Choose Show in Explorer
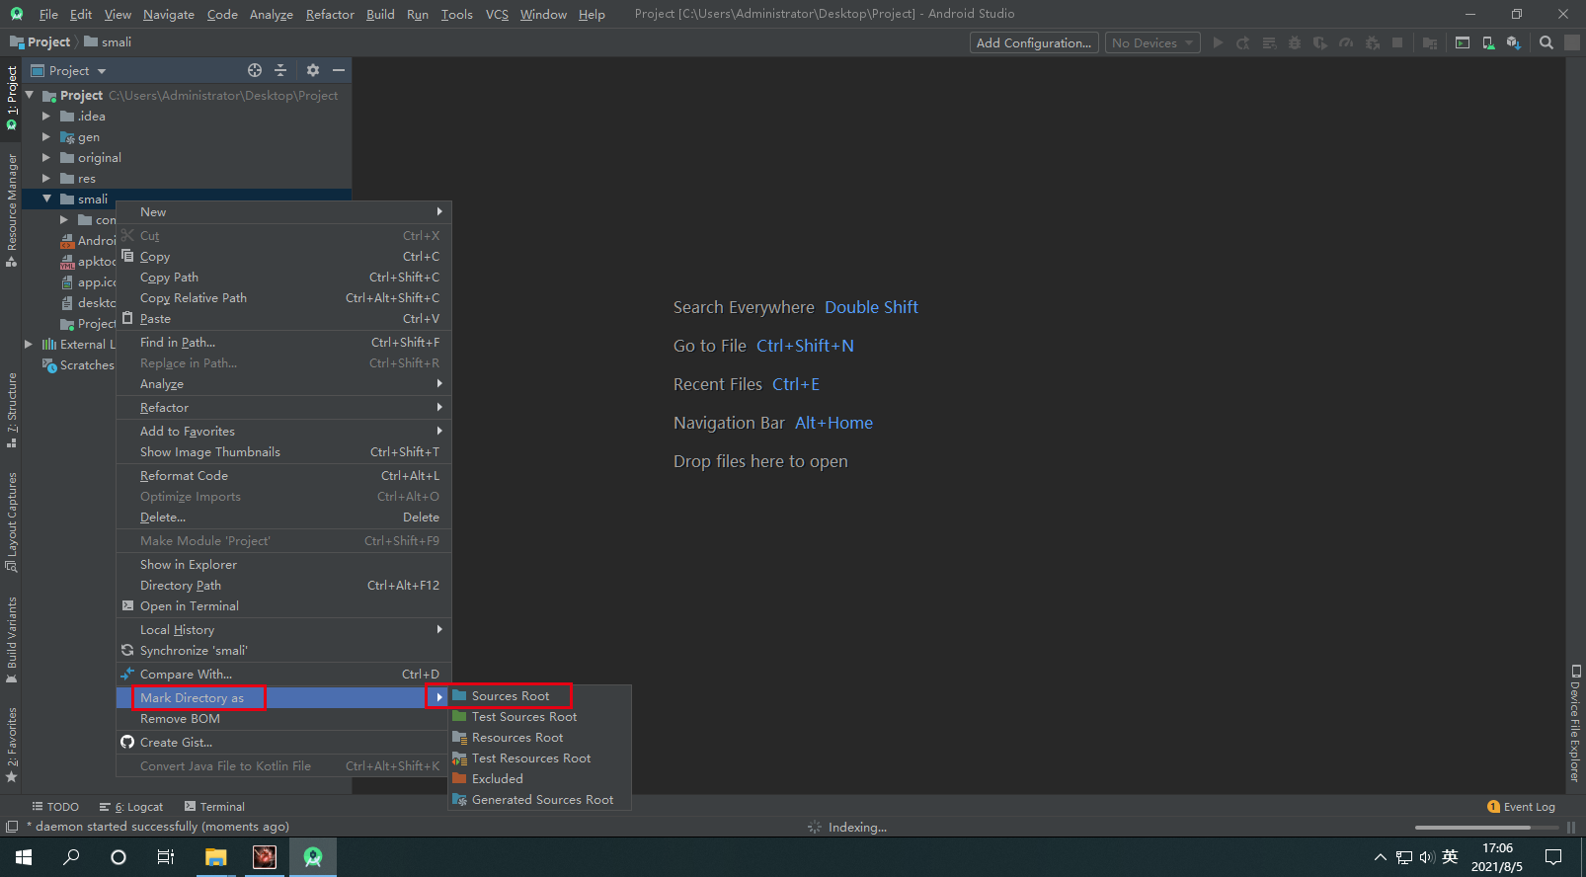Image resolution: width=1586 pixels, height=877 pixels. tap(283, 564)
